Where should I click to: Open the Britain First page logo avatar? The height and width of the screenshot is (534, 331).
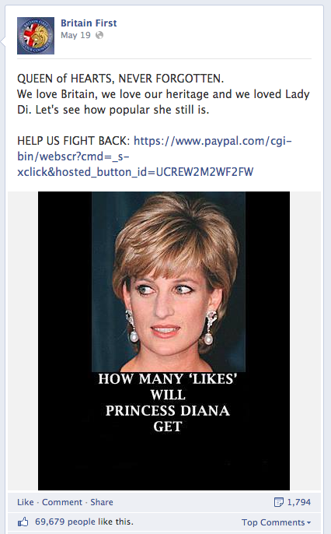click(x=36, y=36)
